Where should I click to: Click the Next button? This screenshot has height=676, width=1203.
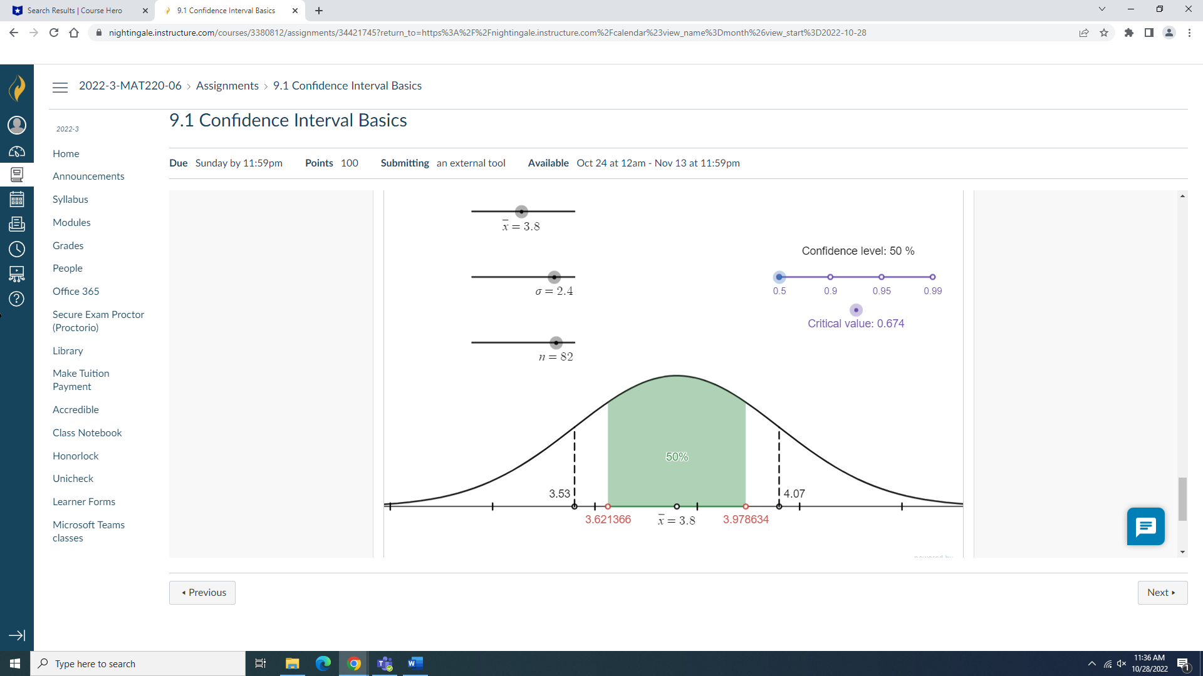click(x=1162, y=593)
